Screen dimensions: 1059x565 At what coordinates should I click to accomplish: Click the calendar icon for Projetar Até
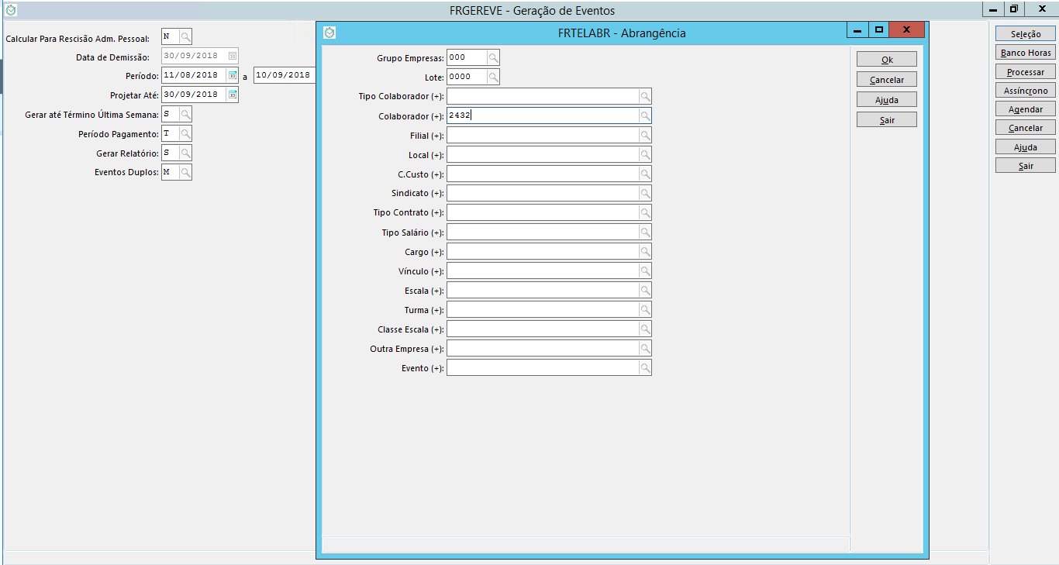point(232,95)
